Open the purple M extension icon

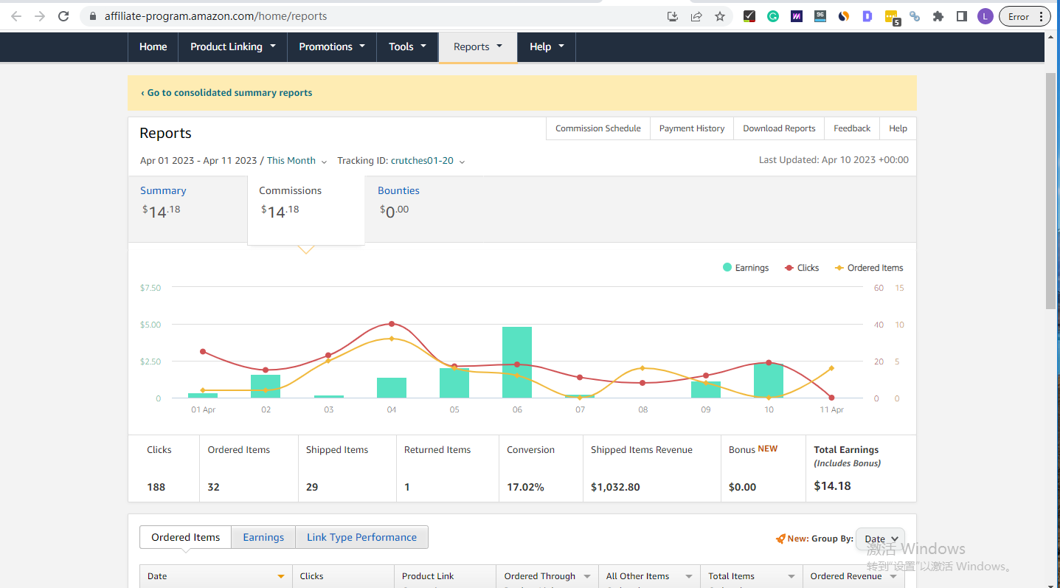point(797,16)
